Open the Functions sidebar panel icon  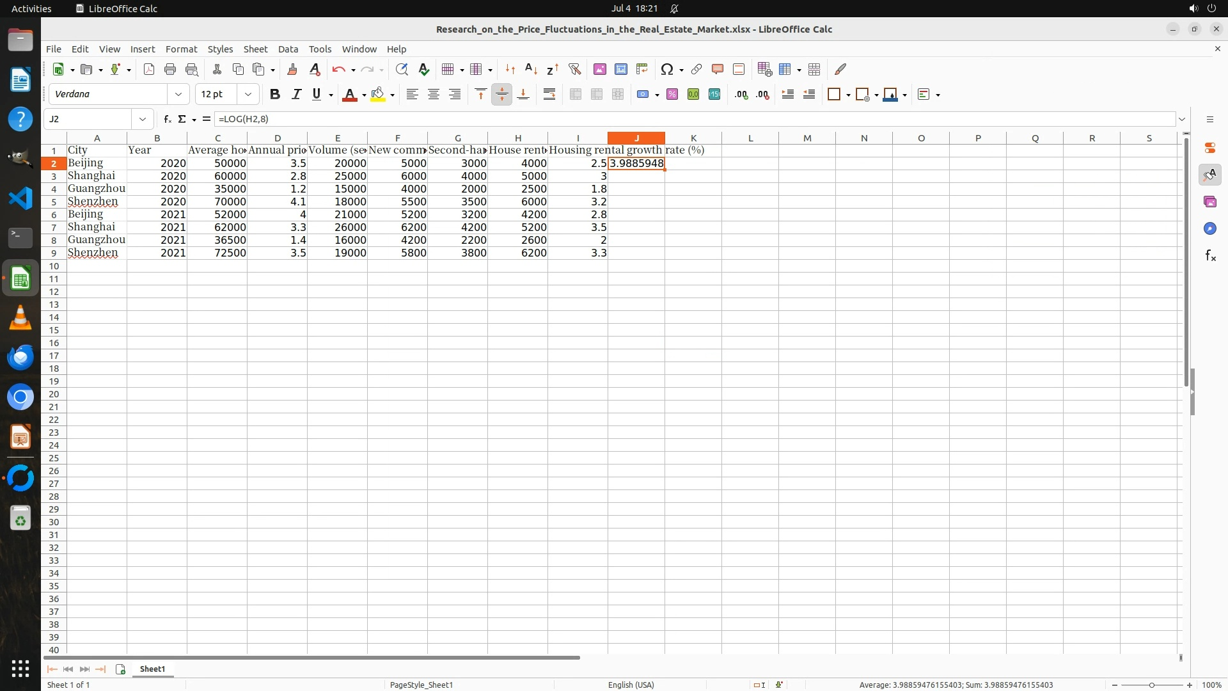click(x=1209, y=256)
